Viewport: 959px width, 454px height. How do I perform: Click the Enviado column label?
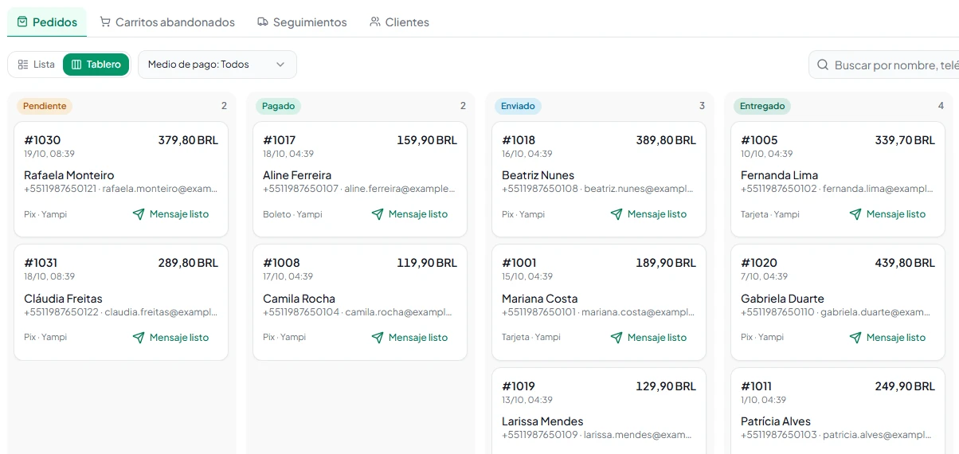(518, 106)
